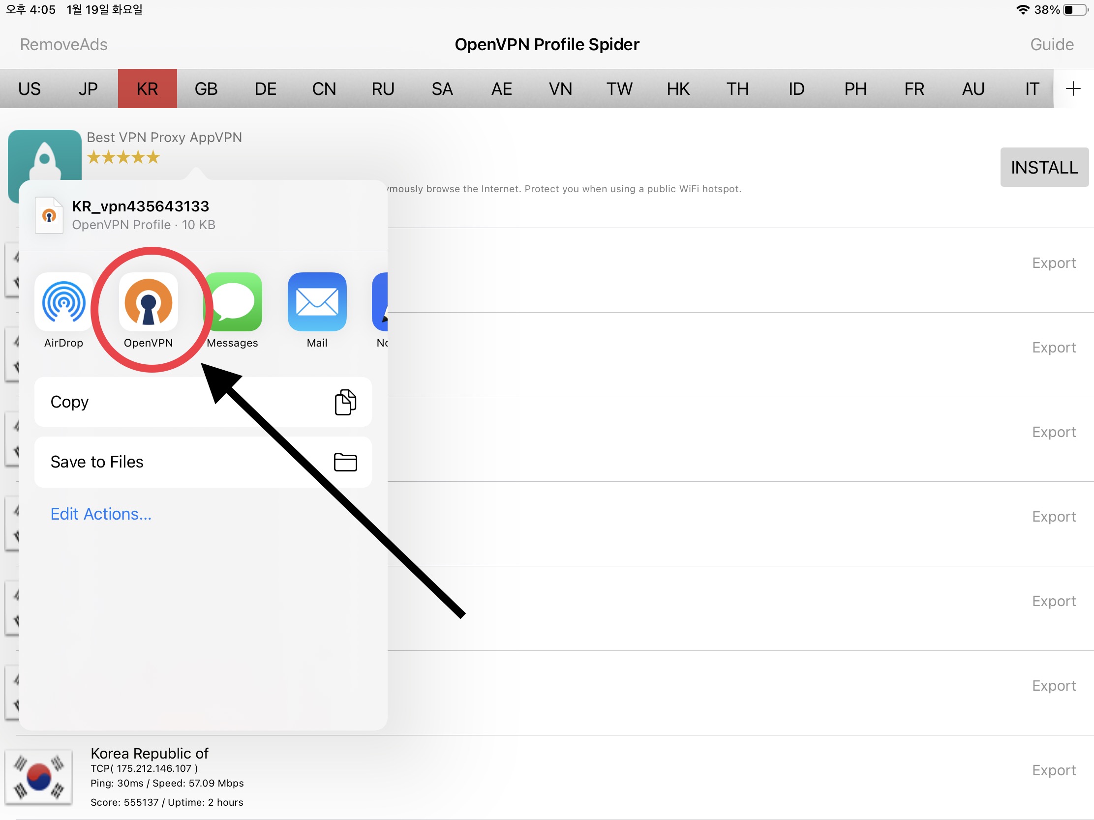
Task: Tap RemoveAds in the top bar
Action: tap(63, 44)
